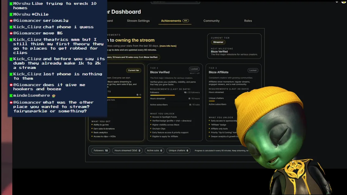Click the Unique chatters 6 stat pill
The image size is (347, 195).
(178, 151)
